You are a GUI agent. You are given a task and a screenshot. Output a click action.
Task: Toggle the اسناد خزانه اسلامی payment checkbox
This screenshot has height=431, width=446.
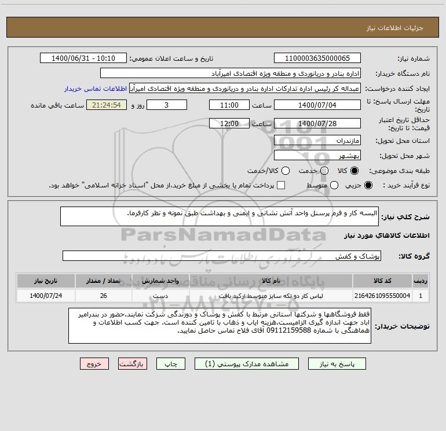[x=281, y=185]
